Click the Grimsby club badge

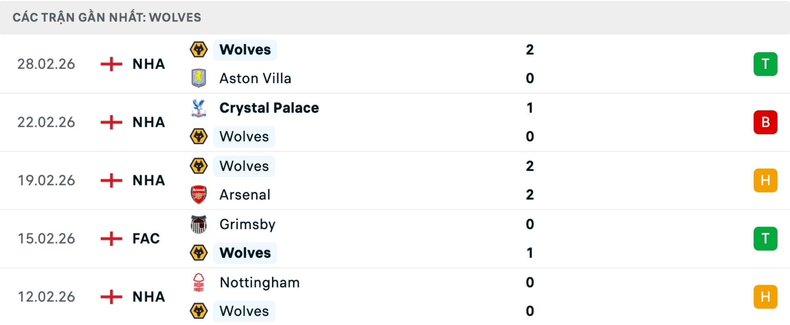(x=199, y=224)
